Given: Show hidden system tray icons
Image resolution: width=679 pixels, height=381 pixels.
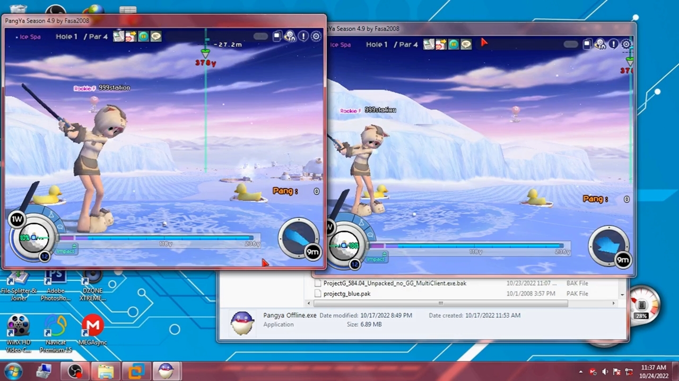Looking at the screenshot, I should tap(581, 371).
